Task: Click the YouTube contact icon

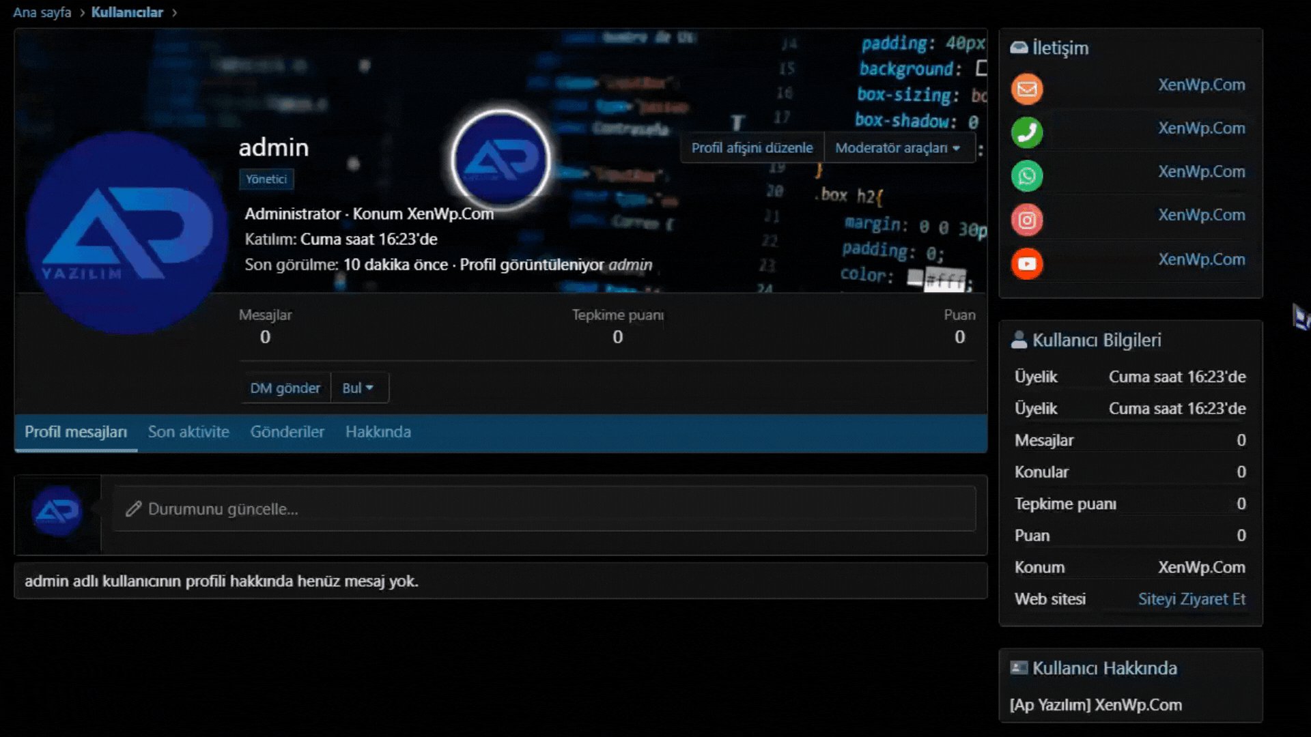Action: pos(1027,263)
